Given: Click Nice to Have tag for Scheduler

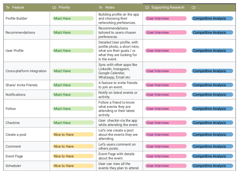Looking at the screenshot, I should pyautogui.click(x=73, y=166).
